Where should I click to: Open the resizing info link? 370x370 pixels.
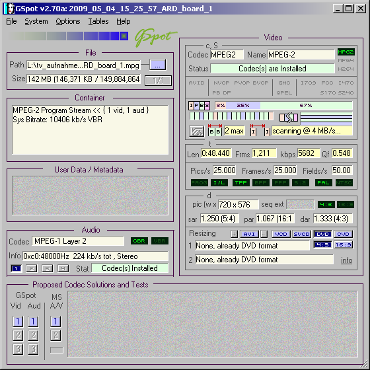pyautogui.click(x=346, y=260)
